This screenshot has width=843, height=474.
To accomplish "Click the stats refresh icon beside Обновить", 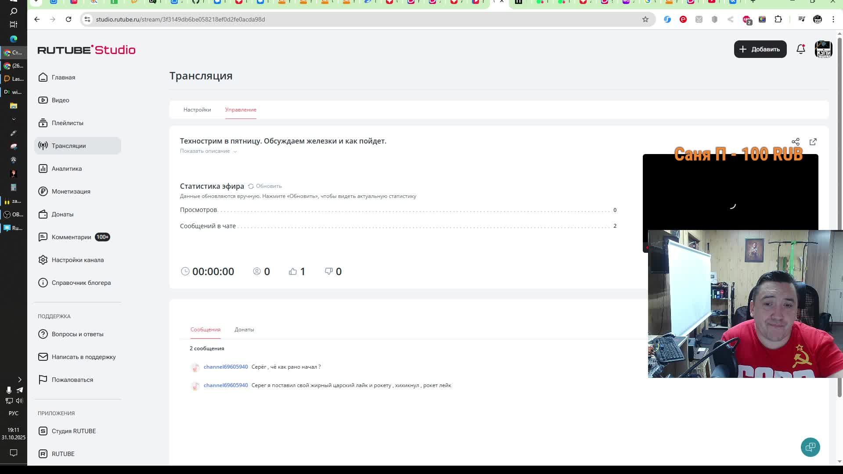I will coord(251,186).
